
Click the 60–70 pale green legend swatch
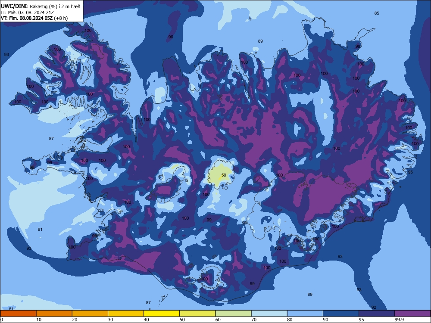(x=233, y=314)
